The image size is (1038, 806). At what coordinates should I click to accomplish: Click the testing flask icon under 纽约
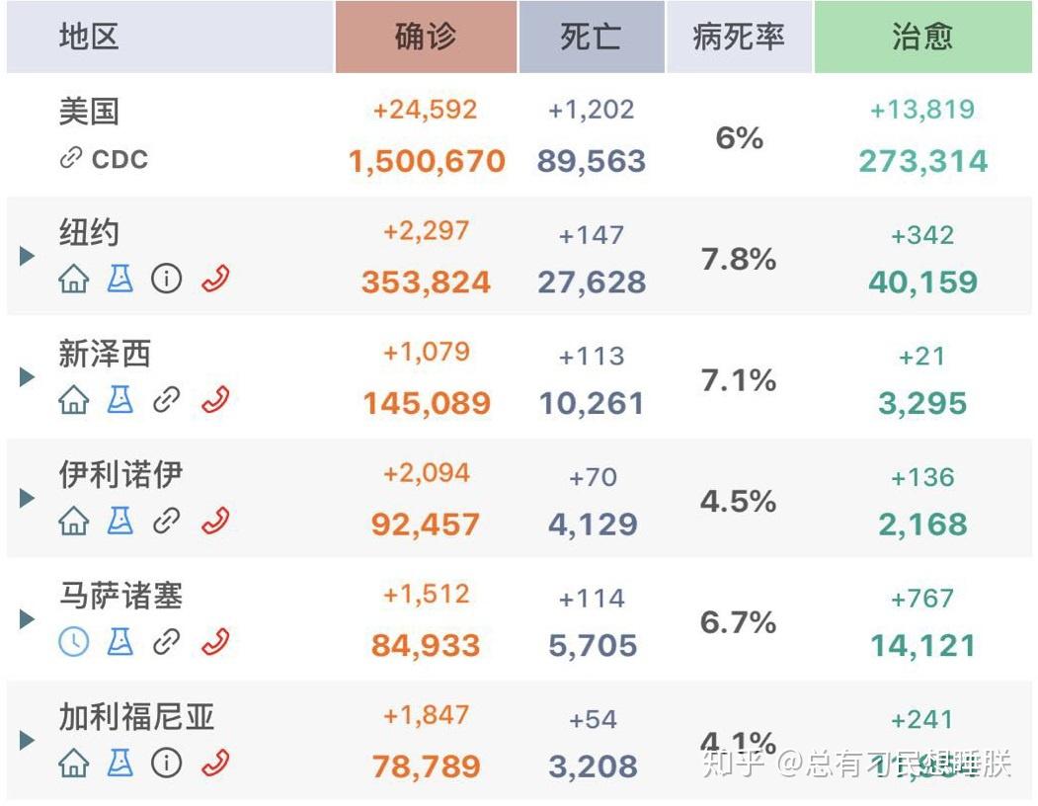[x=120, y=279]
